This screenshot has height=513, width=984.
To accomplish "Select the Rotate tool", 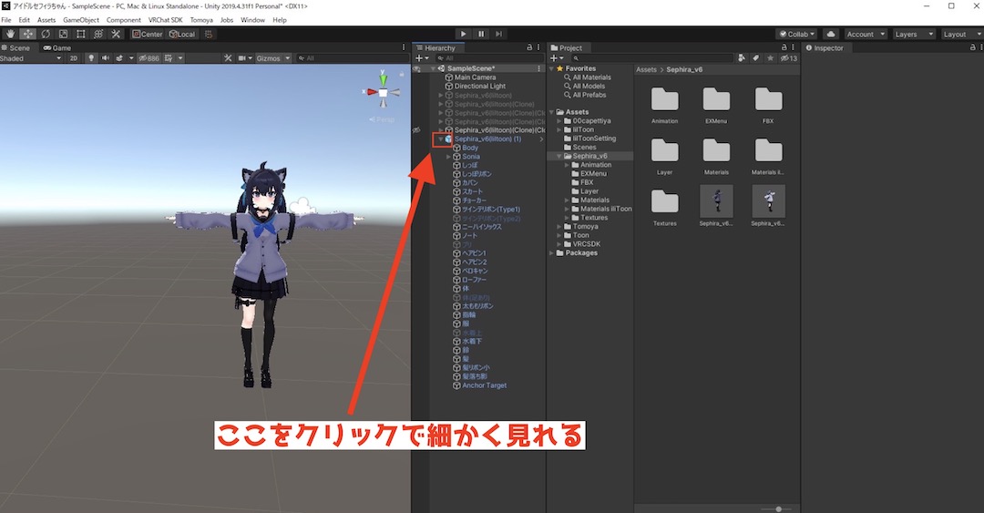I will 46,34.
